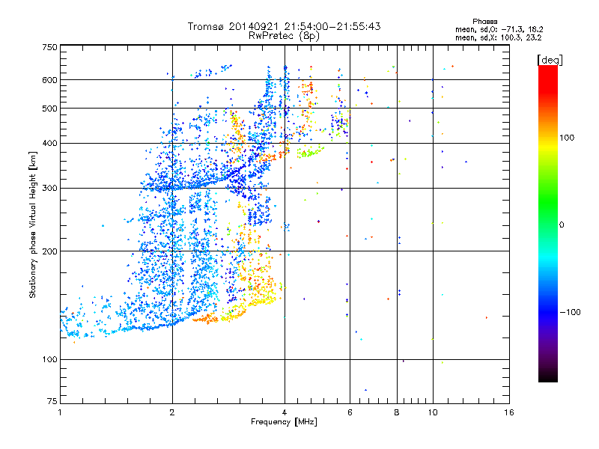Image resolution: width=599 pixels, height=449 pixels.
Task: Click the y-axis tick label '500'
Action: (49, 109)
